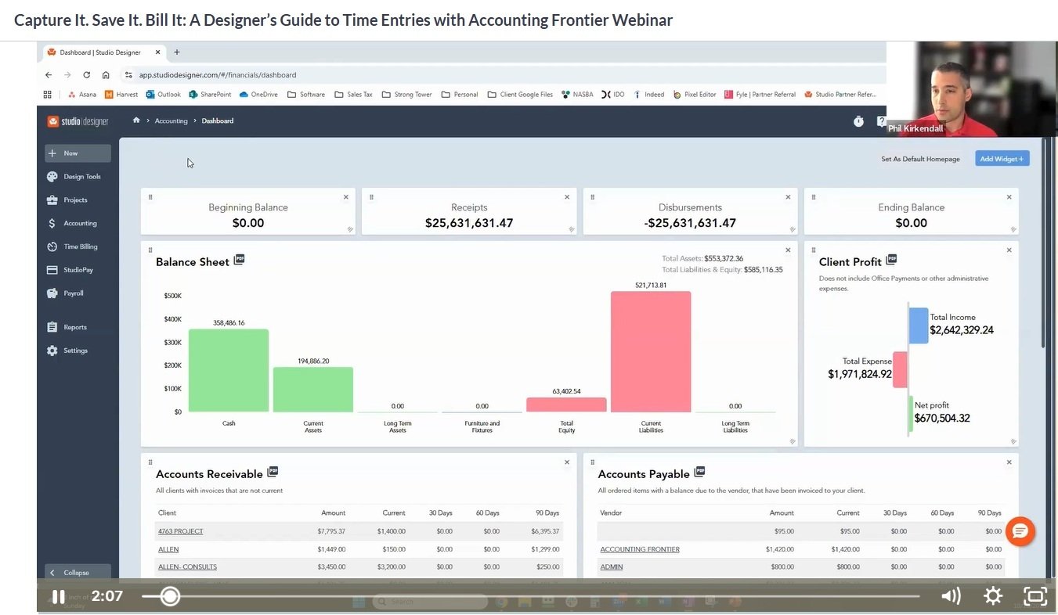Viewport: 1058px width, 615px height.
Task: Open the 4763 PROJECT client link
Action: [x=180, y=531]
